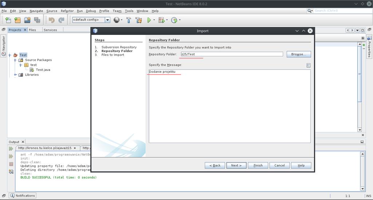Click the top search field

(x=343, y=11)
